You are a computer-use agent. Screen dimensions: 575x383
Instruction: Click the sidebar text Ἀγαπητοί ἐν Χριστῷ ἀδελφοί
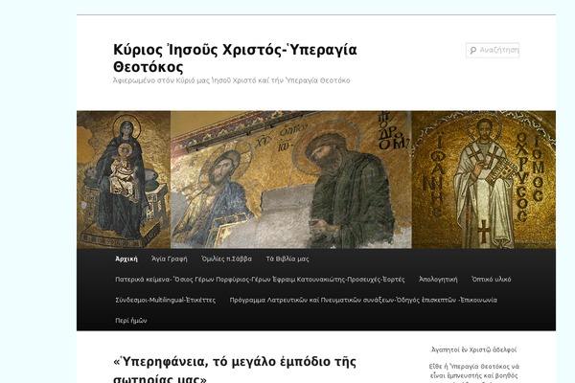473,349
